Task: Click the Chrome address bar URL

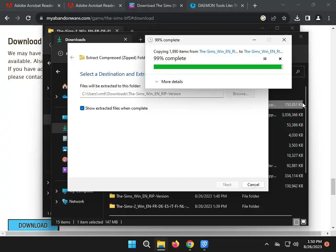Action: 100,18
